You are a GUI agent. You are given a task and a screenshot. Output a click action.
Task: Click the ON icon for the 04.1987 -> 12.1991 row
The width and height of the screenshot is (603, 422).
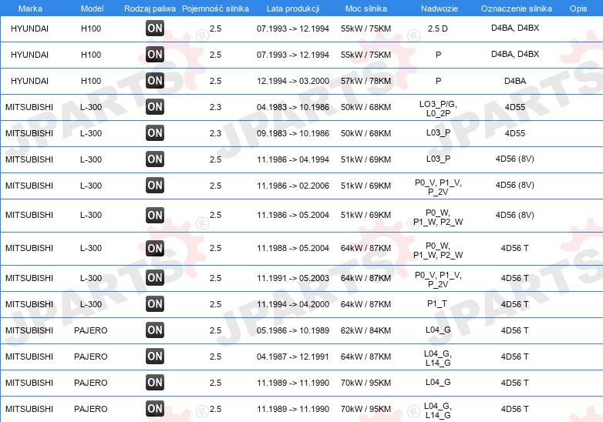[155, 356]
